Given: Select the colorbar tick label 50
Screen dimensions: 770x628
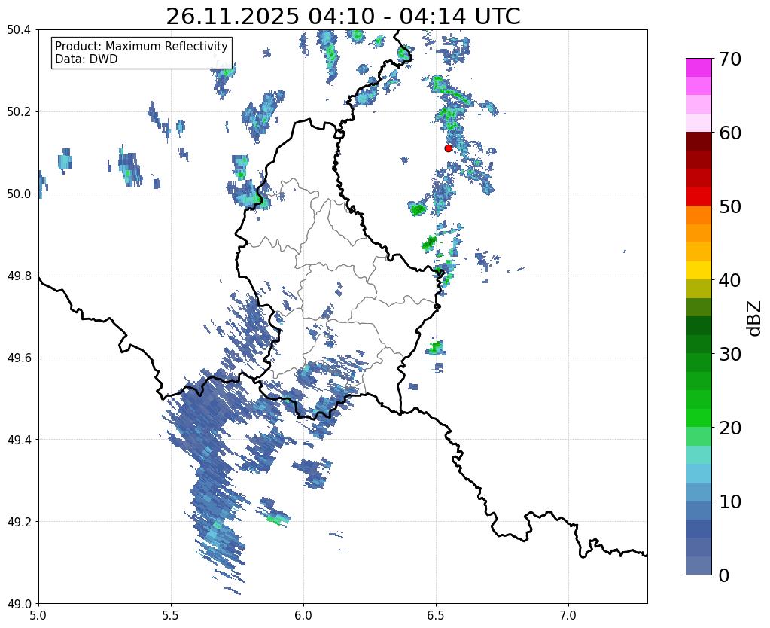Looking at the screenshot, I should click(729, 206).
